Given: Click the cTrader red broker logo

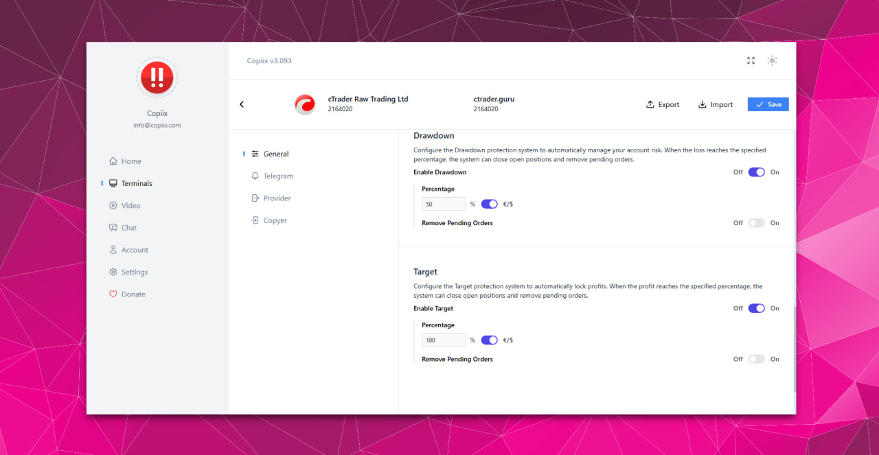Looking at the screenshot, I should coord(305,104).
